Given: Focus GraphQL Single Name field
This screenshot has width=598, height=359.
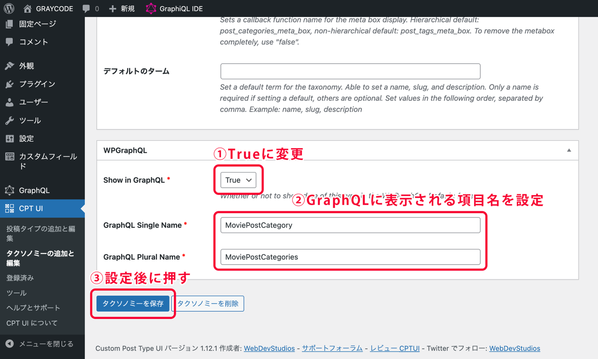Looking at the screenshot, I should (350, 225).
